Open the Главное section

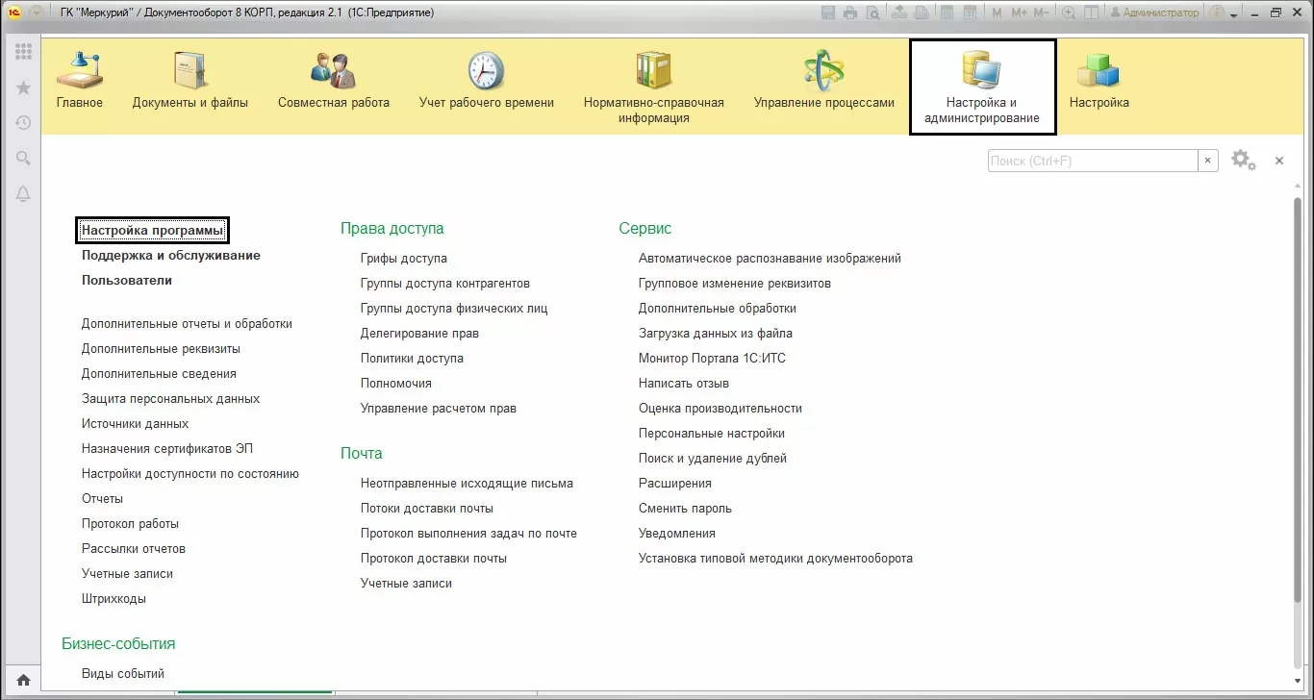pyautogui.click(x=79, y=80)
